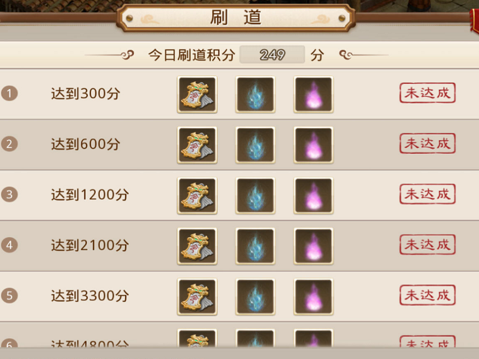
Task: Select milestone number 3 badge
Action: 9,194
